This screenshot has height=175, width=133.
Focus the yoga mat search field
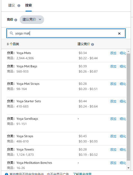[x=66, y=33]
